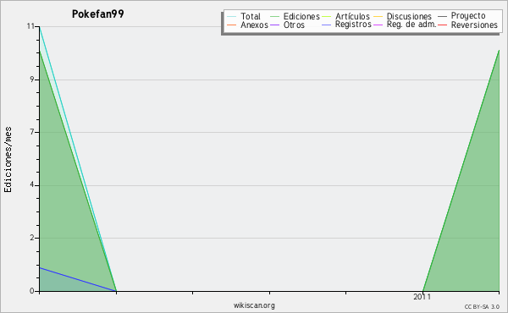Click the y-axis value 7
This screenshot has height=313, width=508.
(x=32, y=132)
